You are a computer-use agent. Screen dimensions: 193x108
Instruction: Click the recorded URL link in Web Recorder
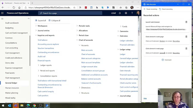coord(166,29)
